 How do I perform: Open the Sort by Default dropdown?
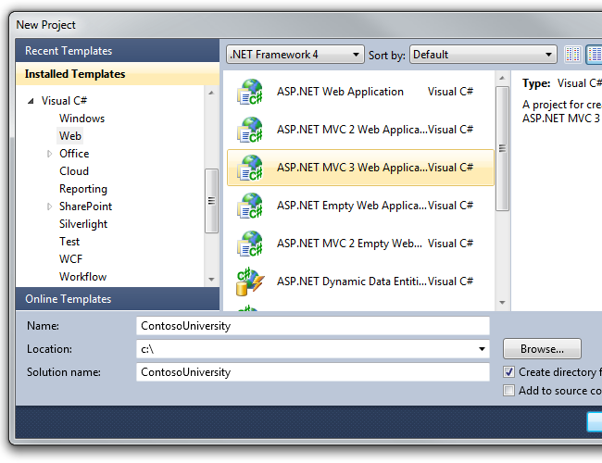[483, 55]
